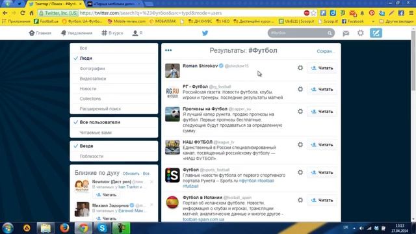Open Roman Shirokov profile picture

172,71
